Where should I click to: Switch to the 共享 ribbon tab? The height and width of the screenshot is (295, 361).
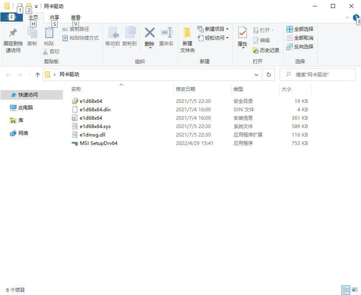(54, 17)
